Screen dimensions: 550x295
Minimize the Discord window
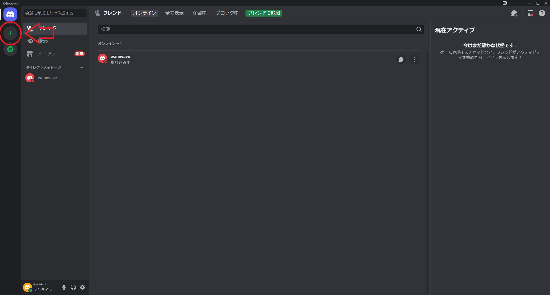530,3
